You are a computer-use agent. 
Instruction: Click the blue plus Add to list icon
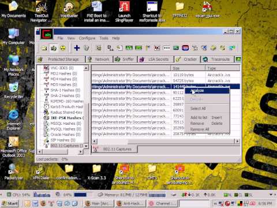(x=77, y=48)
